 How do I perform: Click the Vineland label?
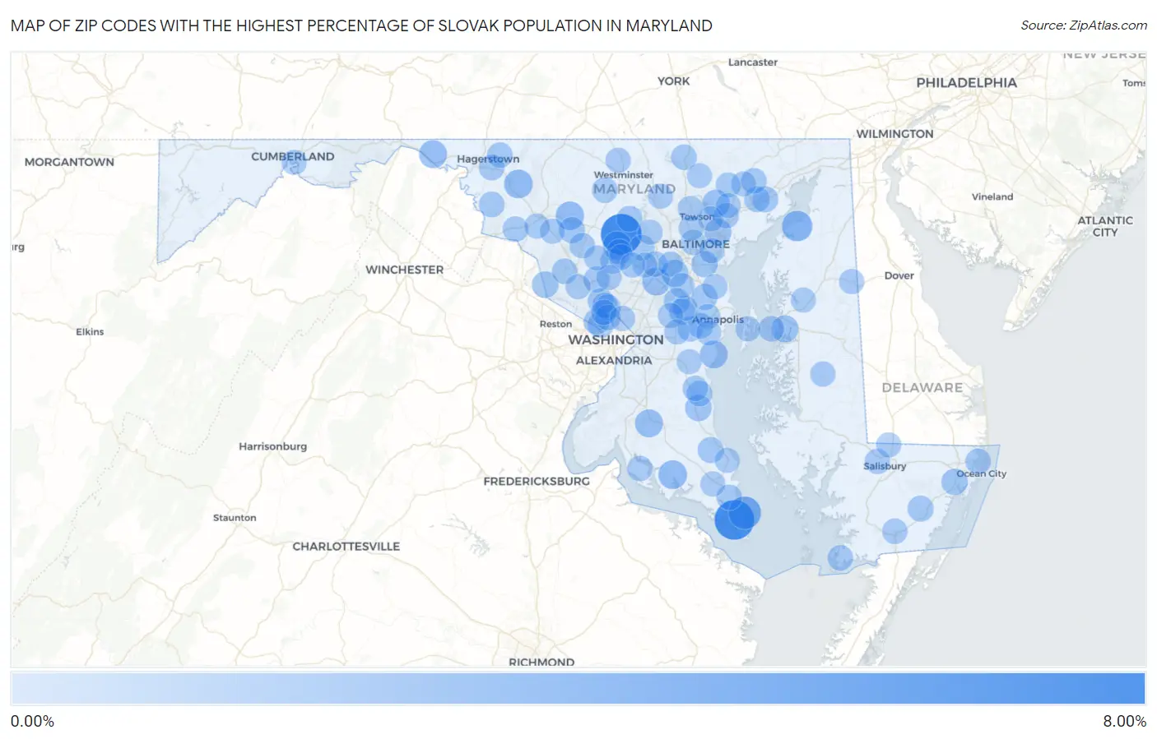[x=992, y=197]
